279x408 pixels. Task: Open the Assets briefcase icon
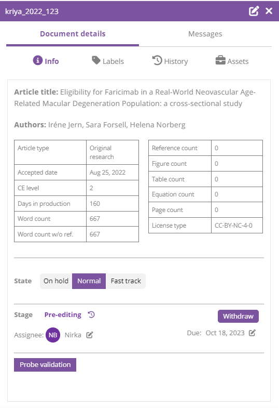pyautogui.click(x=220, y=60)
